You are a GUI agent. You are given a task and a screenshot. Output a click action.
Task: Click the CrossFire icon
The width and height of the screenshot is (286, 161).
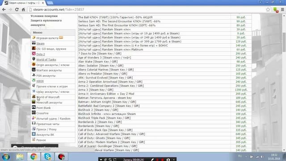tap(34, 113)
